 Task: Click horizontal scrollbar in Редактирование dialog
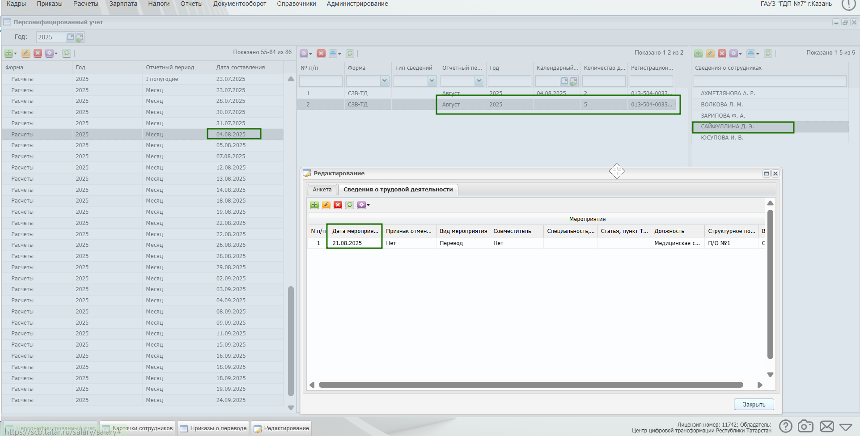tap(530, 385)
